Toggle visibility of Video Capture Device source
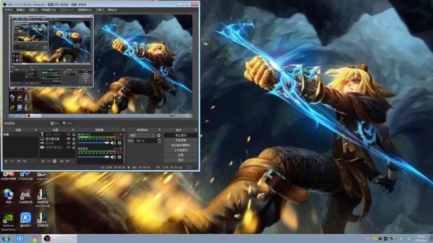The height and width of the screenshot is (243, 433). 69,147
